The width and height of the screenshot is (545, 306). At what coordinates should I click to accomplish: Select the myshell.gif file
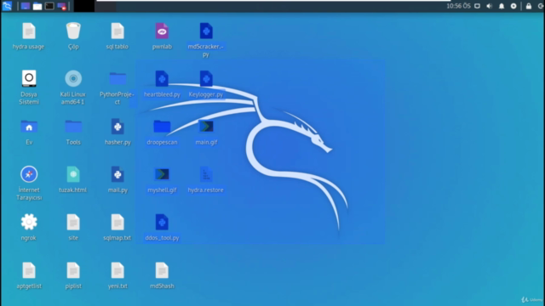162,179
